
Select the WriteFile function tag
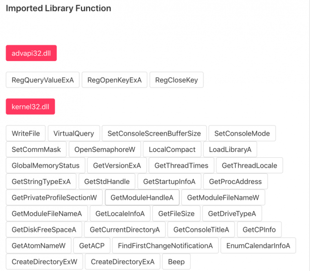pyautogui.click(x=26, y=134)
